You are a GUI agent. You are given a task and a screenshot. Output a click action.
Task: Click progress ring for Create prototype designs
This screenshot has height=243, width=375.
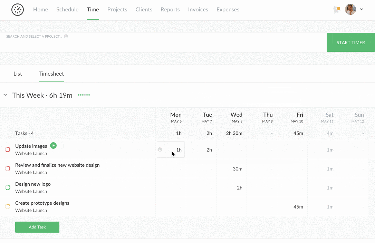point(8,206)
